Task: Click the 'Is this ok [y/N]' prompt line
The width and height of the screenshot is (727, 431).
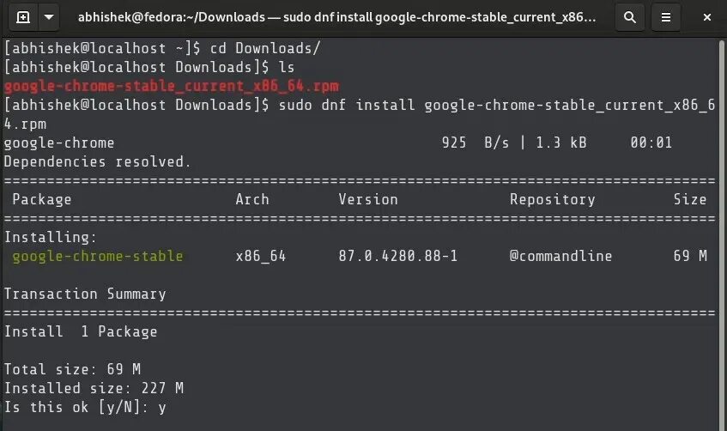Action: click(85, 407)
